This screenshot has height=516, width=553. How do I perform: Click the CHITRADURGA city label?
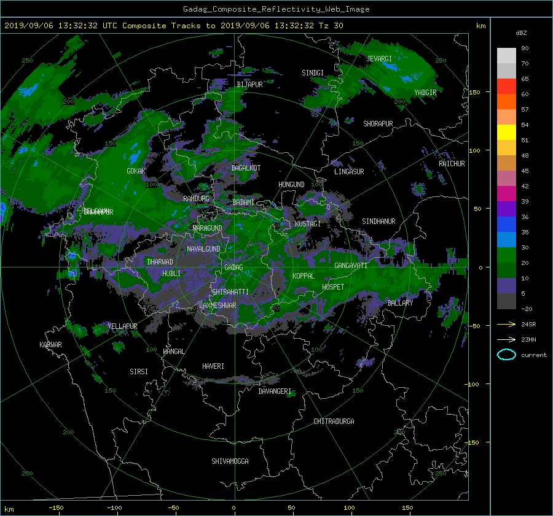pyautogui.click(x=334, y=422)
